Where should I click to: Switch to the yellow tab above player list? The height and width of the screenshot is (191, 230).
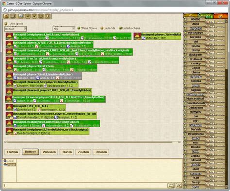pos(191,16)
